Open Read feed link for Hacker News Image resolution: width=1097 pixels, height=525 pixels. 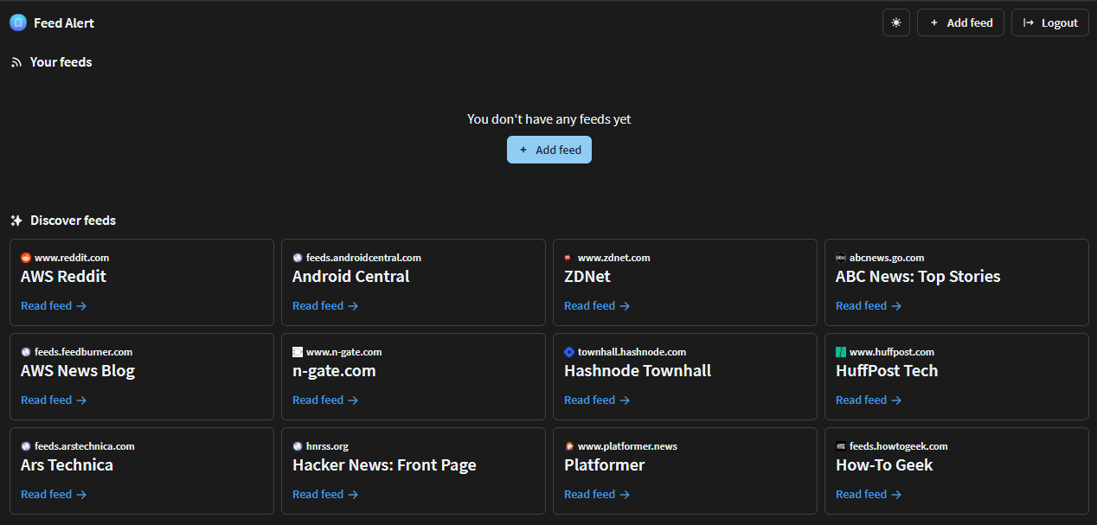tap(325, 495)
